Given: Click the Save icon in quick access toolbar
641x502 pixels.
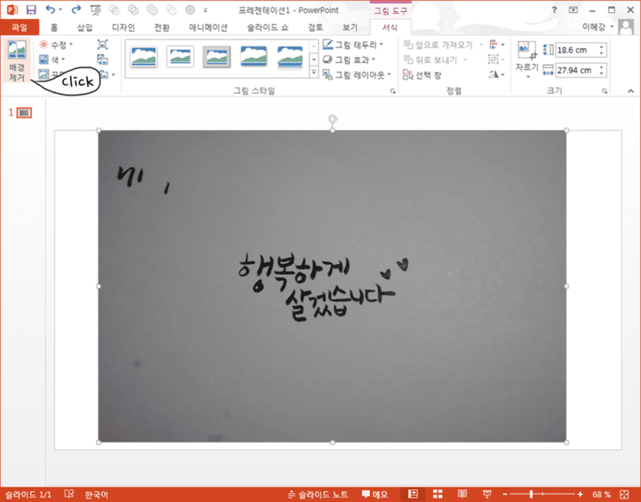Looking at the screenshot, I should tap(31, 9).
